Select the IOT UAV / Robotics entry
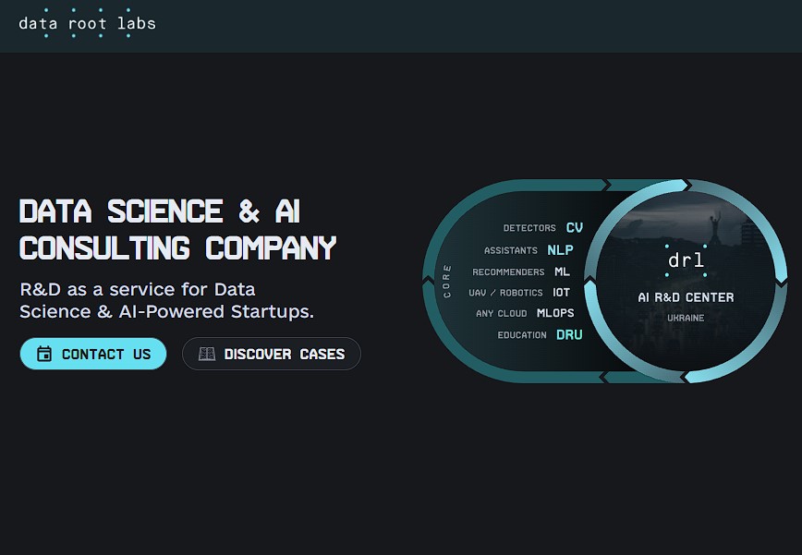802x555 pixels. [519, 292]
